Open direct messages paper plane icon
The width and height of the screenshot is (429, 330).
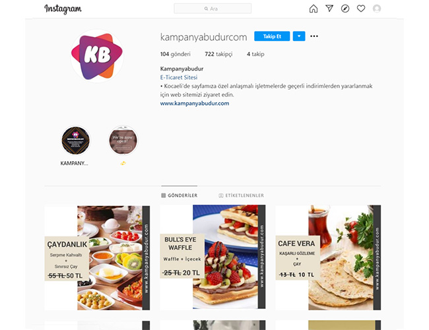329,9
